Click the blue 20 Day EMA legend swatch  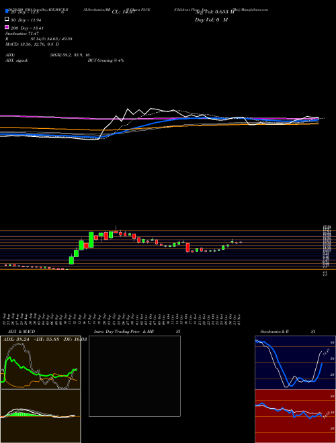(7, 11)
